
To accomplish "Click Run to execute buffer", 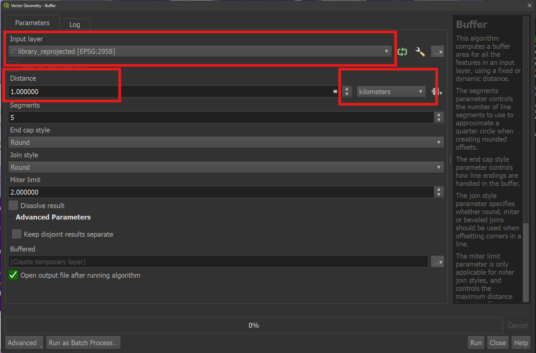I will [476, 343].
